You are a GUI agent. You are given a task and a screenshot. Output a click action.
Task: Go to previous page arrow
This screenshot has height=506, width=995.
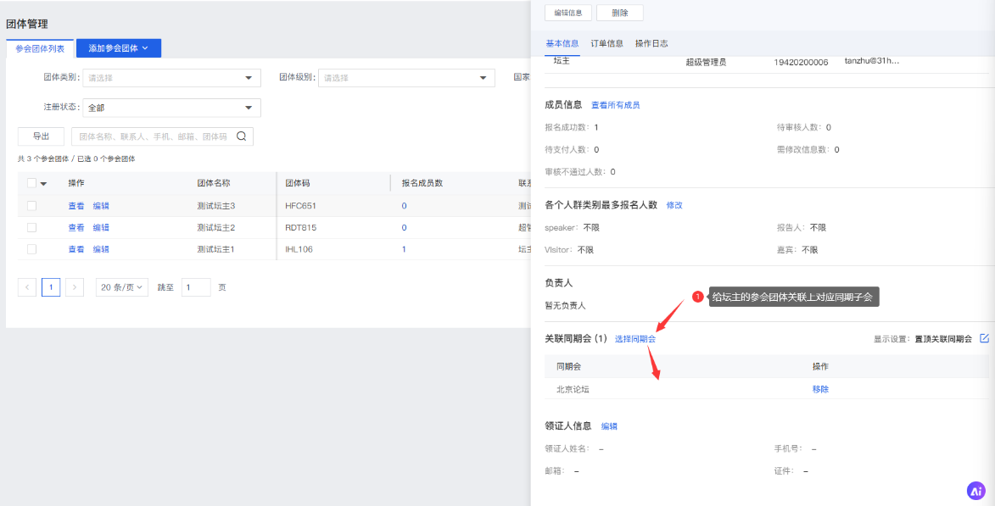(x=27, y=287)
